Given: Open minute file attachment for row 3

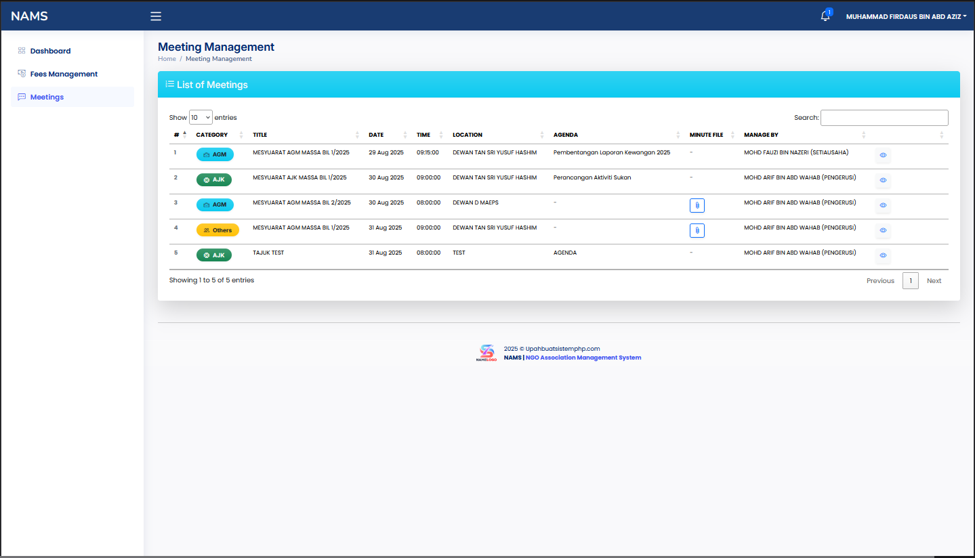Looking at the screenshot, I should (697, 205).
